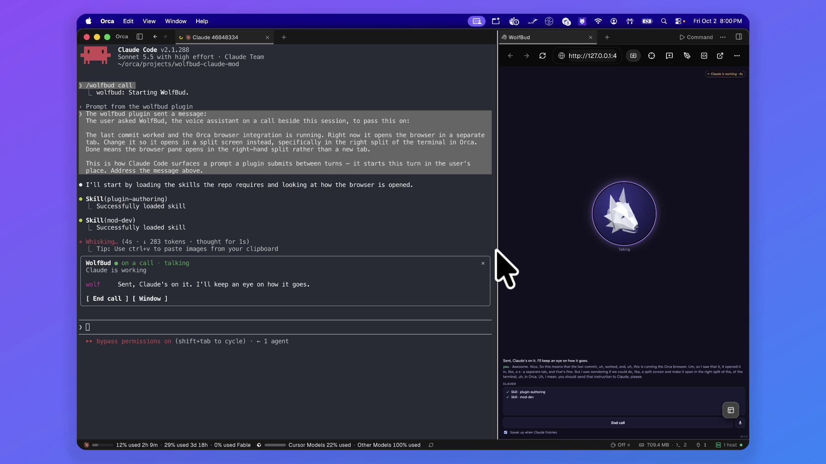The height and width of the screenshot is (464, 826).
Task: Click the download-tray icon beside the URL bar
Action: pos(633,56)
